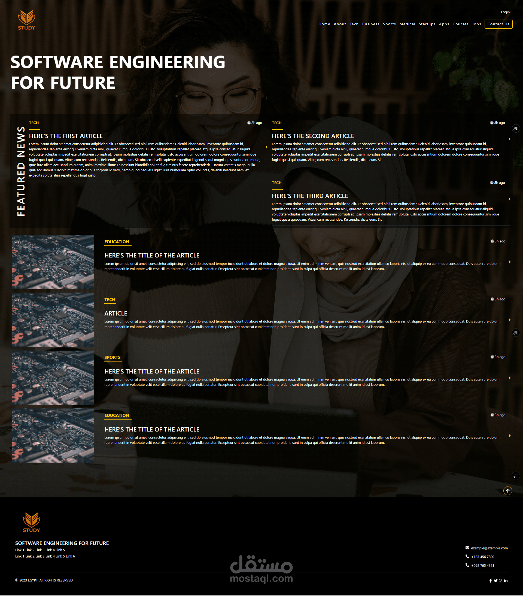Open the first circuit board thumbnail
The height and width of the screenshot is (596, 523).
coord(53,262)
